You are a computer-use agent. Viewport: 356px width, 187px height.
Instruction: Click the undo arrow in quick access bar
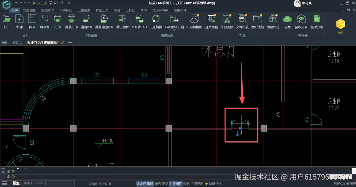click(x=16, y=3)
